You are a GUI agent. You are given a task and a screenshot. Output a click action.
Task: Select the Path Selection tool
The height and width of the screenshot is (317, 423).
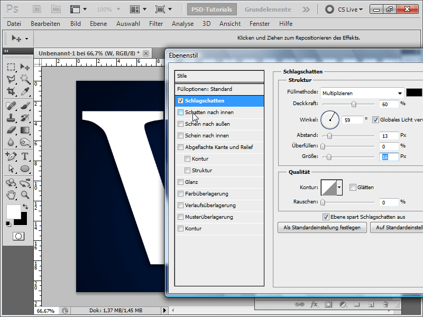11,169
